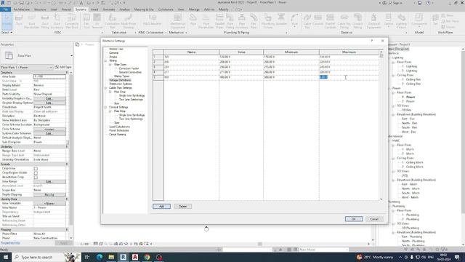The width and height of the screenshot is (465, 262).
Task: Toggle the Annotation Crop checkbox
Action: (36, 177)
